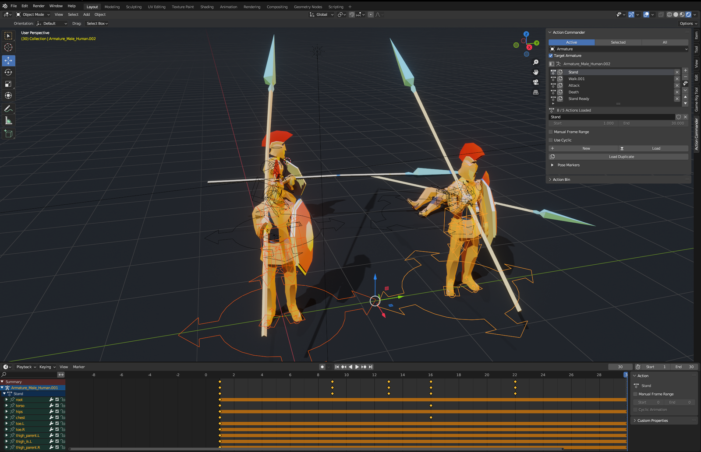This screenshot has height=452, width=701.
Task: Expand the Pose Markers section
Action: coord(552,165)
